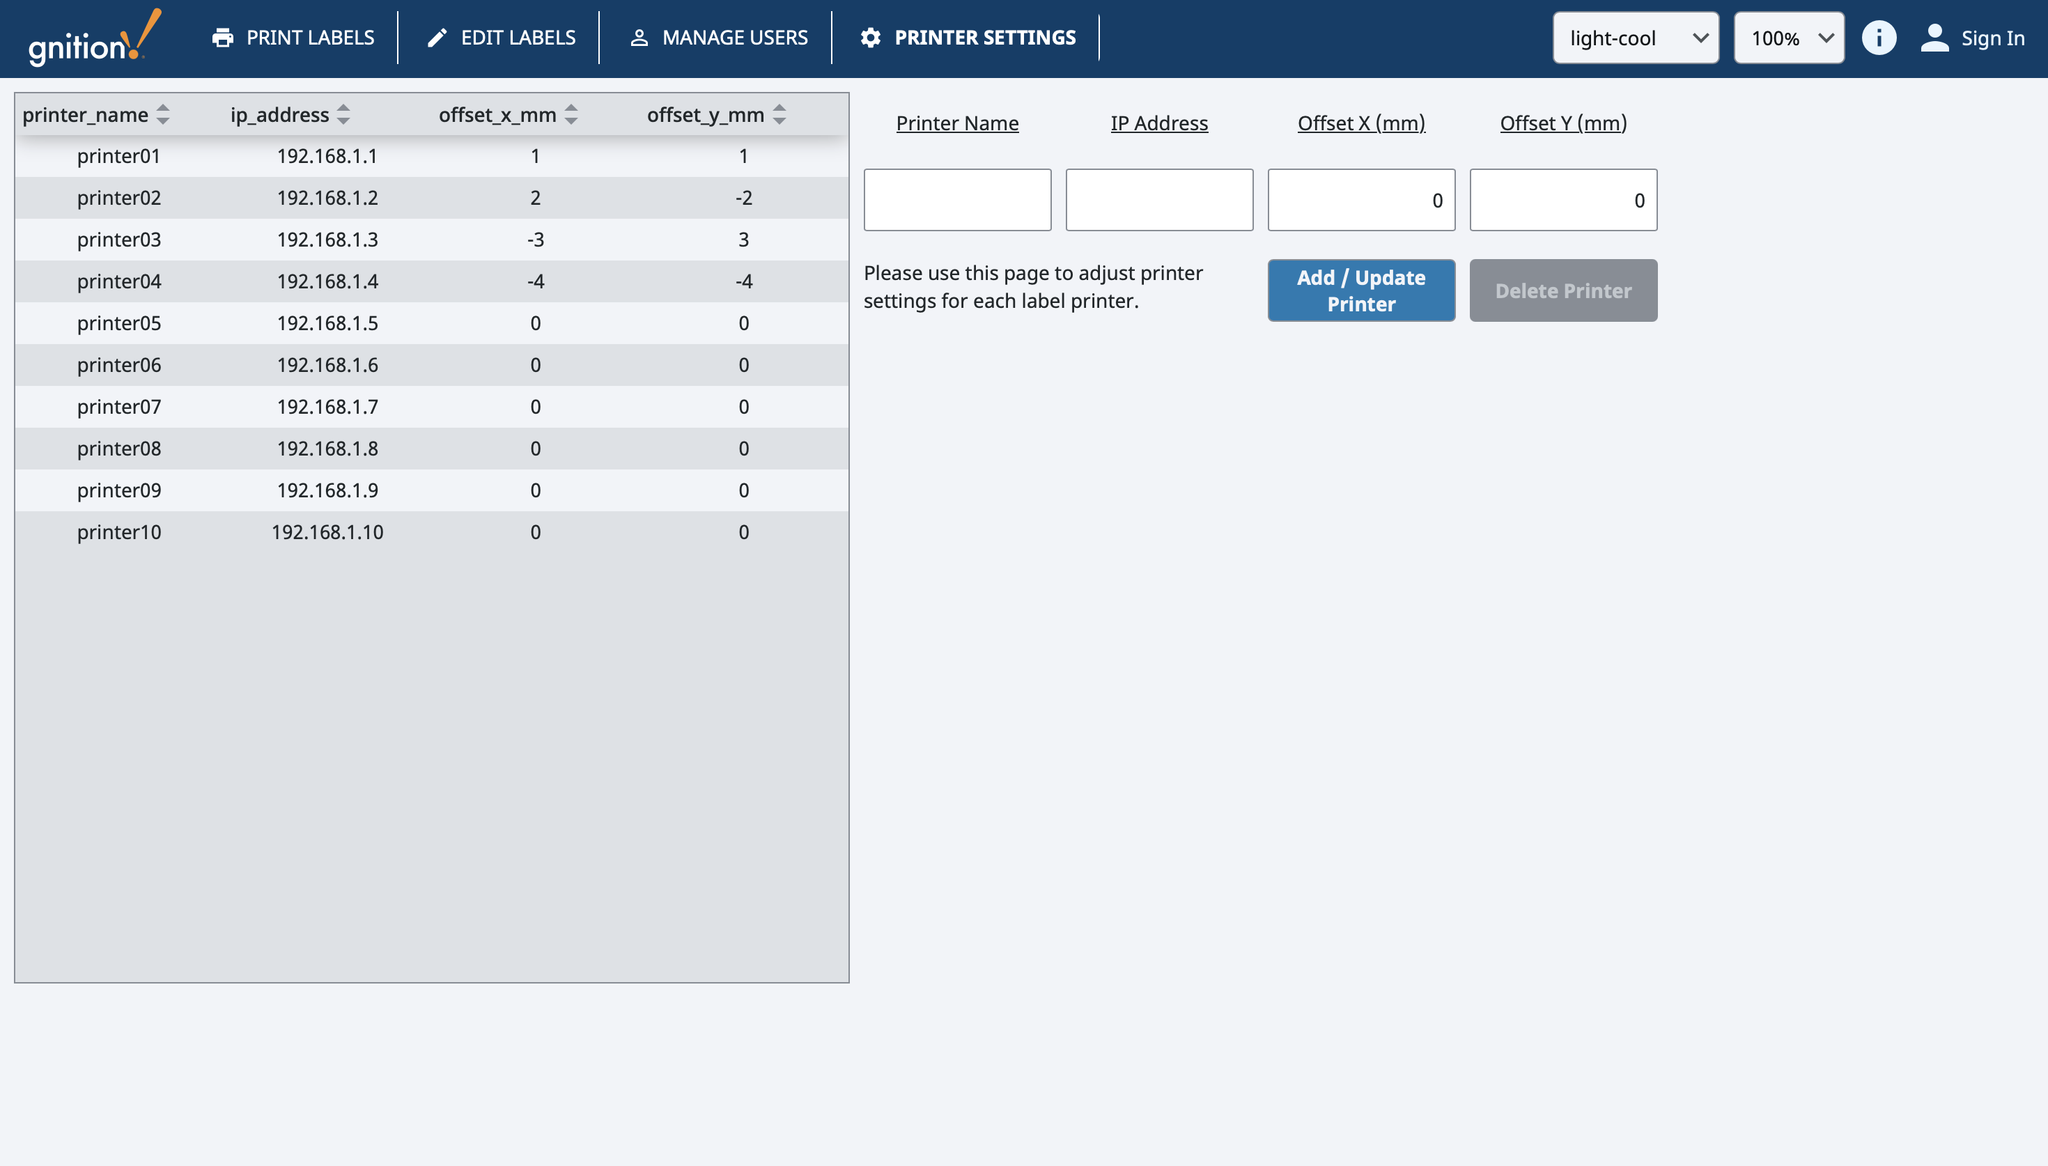Click the printer_name column header text
The height and width of the screenshot is (1166, 2048).
(86, 114)
